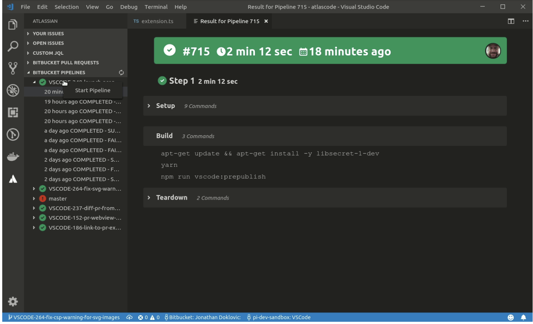Viewport: 533px width, 324px height.
Task: Open notifications bell in status bar
Action: 523,317
